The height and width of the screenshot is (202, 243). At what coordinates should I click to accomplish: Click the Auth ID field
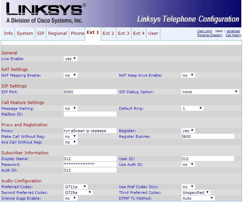(x=90, y=170)
